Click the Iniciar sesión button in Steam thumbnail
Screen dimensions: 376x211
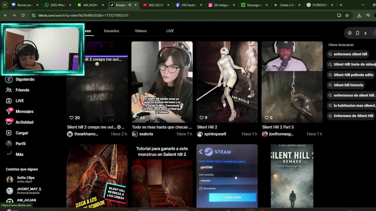click(233, 197)
